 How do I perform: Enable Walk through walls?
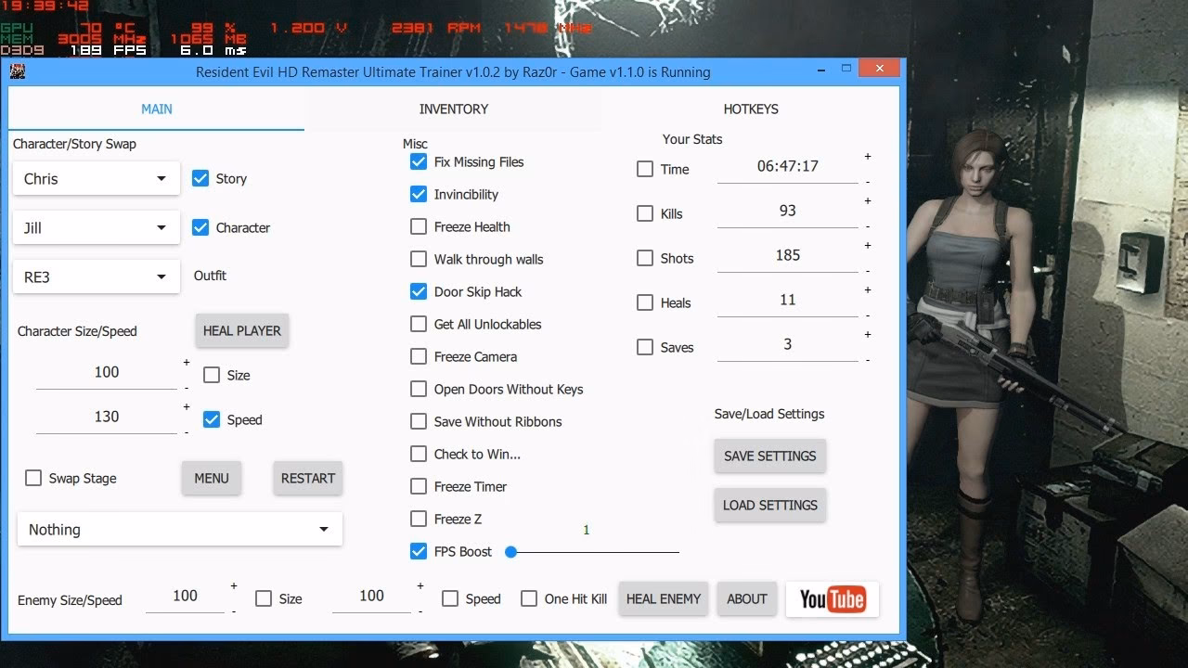[419, 259]
